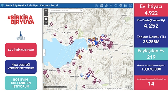Viewport: 168px width, 93px height.
Task: Open the basemap gallery grid icon
Action: point(101,5)
